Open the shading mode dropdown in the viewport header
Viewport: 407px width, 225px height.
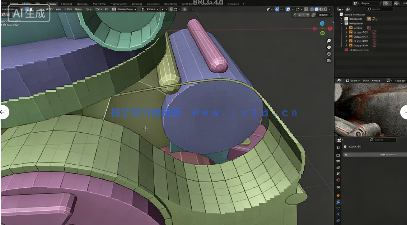pyautogui.click(x=329, y=9)
